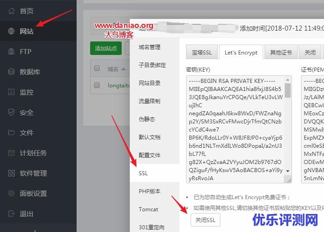Click the text -----BEGIN RSA PRIVATE KEY-----
Screen dimensions: 324x232
[232, 81]
